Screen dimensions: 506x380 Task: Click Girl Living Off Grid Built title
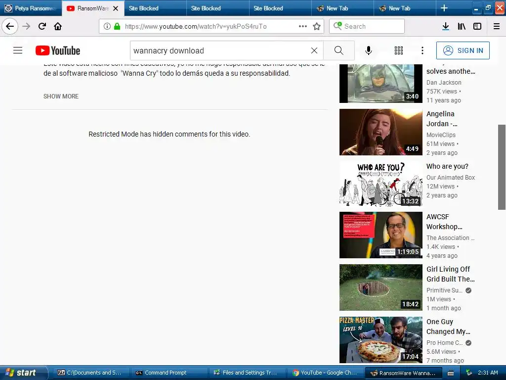click(x=451, y=274)
